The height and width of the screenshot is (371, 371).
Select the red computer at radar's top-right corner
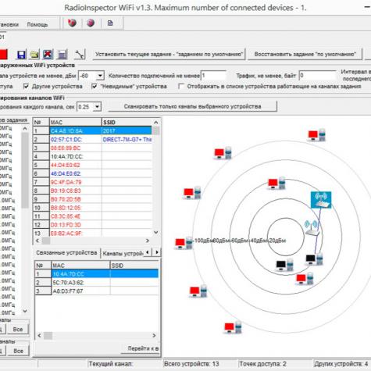pyautogui.click(x=316, y=135)
